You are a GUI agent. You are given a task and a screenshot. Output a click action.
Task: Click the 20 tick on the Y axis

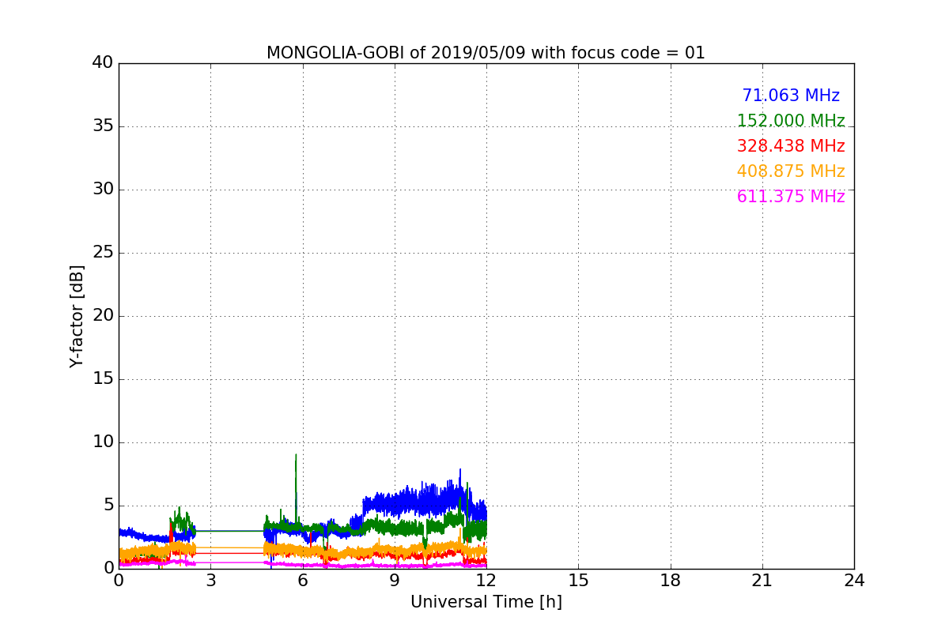point(103,315)
